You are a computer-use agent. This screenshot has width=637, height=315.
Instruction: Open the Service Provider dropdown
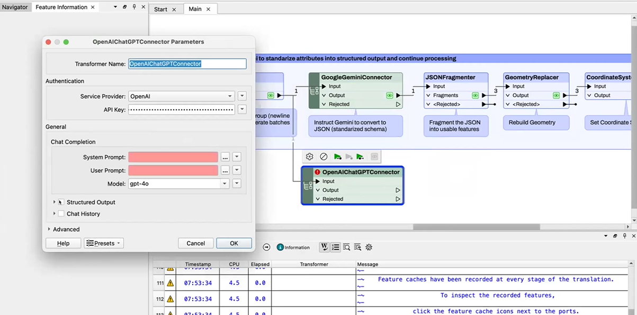click(181, 96)
